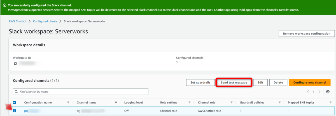This screenshot has height=116, width=336.
Task: Sort by Channel role column
Action: click(x=231, y=102)
